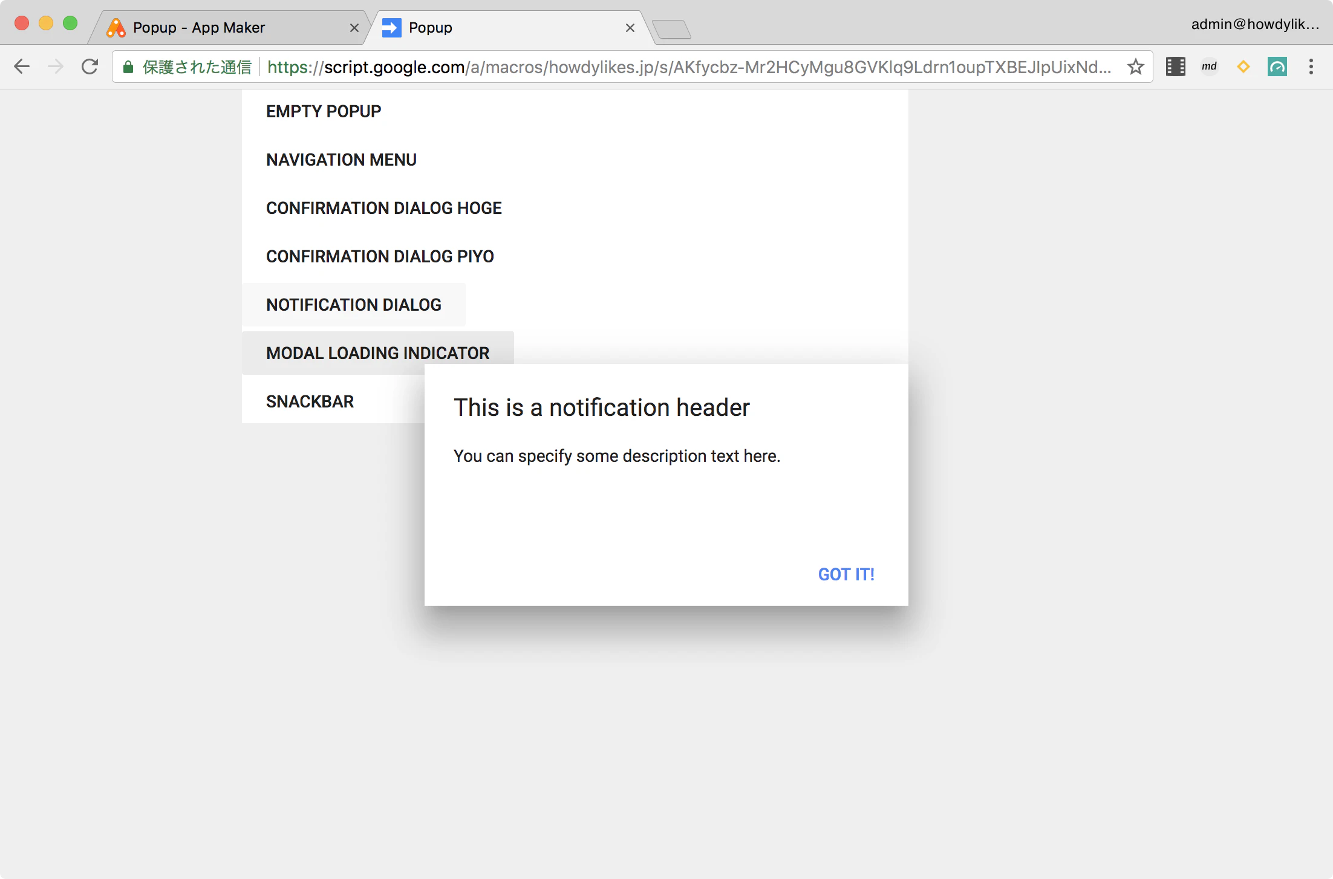Reload the current page
Screen dimensions: 1333x879
(x=90, y=66)
